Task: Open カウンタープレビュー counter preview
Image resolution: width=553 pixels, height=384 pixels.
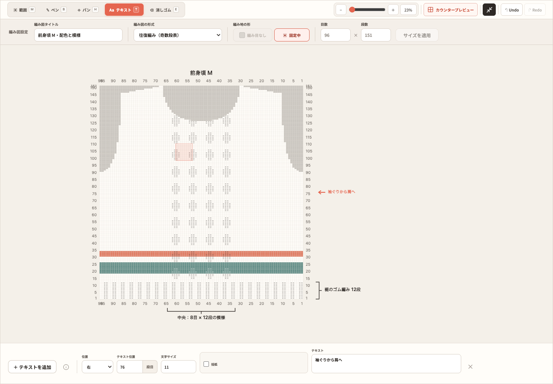Action: (x=450, y=10)
